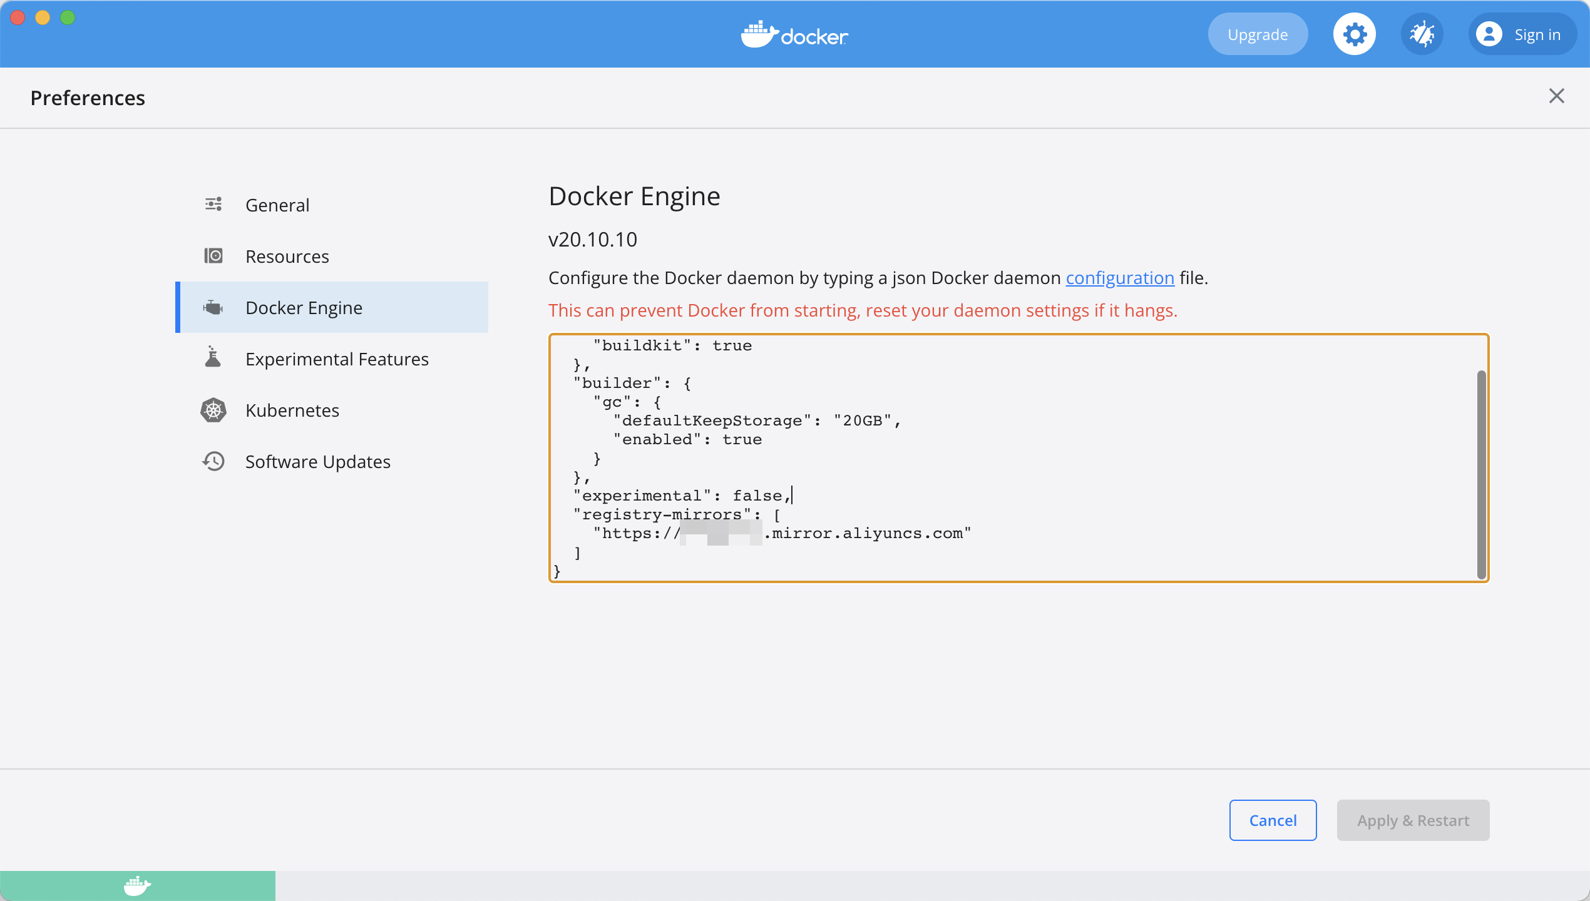The height and width of the screenshot is (901, 1590).
Task: Click the Experimental Features flask icon
Action: click(x=213, y=358)
